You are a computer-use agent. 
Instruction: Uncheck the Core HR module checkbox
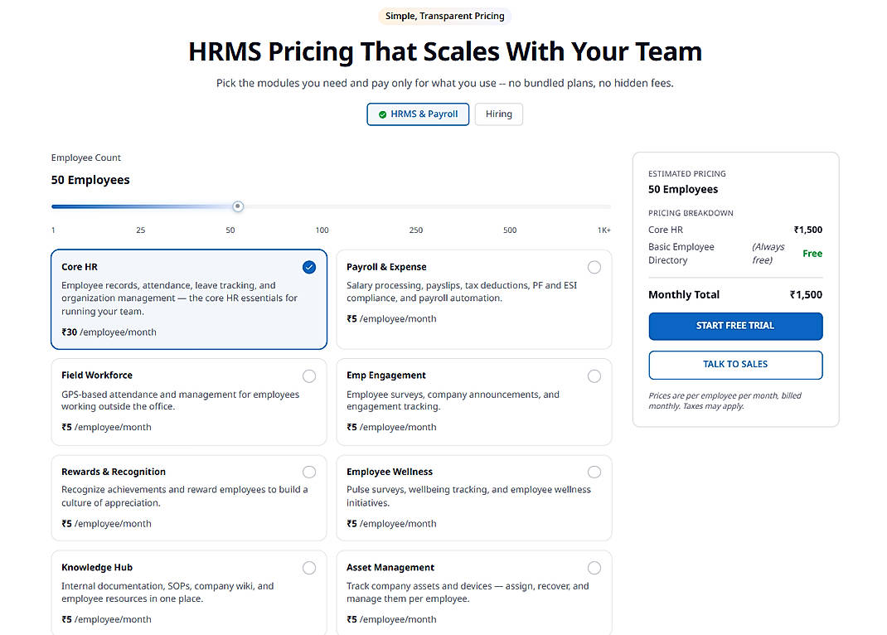(x=309, y=268)
